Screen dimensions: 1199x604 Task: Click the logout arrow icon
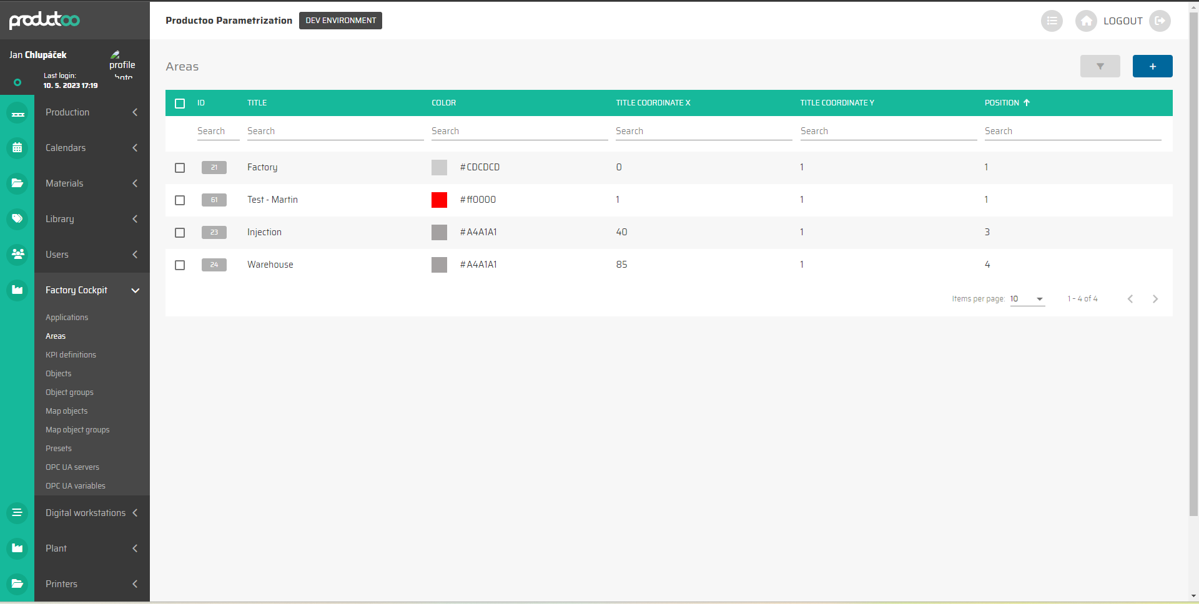[x=1160, y=21]
